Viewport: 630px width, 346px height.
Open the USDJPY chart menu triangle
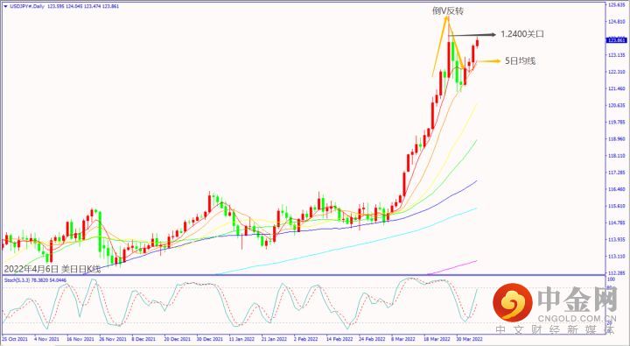pyautogui.click(x=5, y=6)
